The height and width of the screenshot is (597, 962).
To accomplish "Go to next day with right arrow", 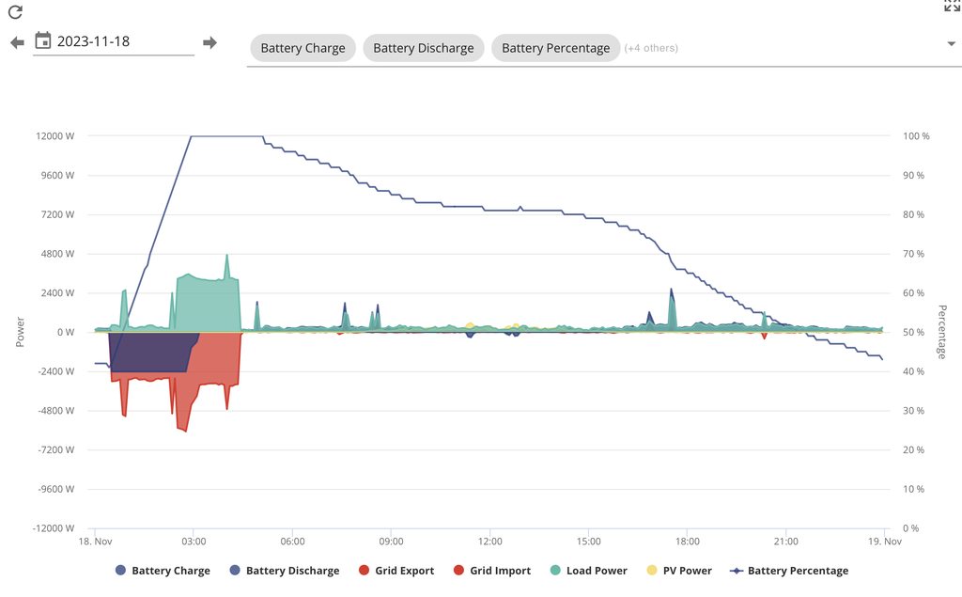I will 209,42.
